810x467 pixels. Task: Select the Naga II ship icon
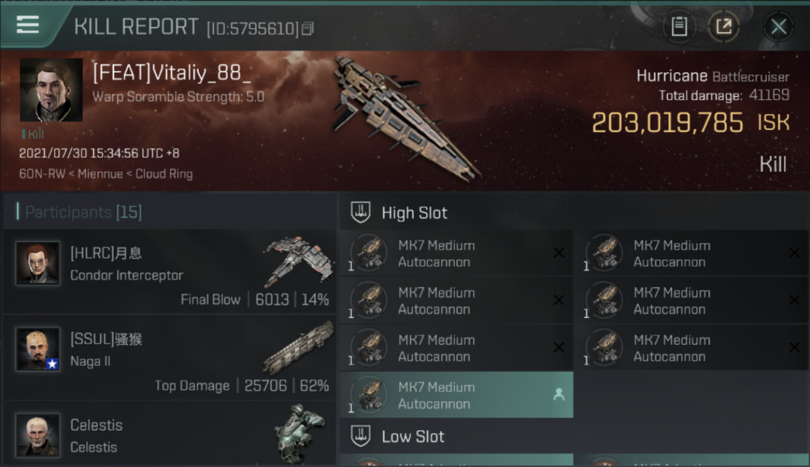pyautogui.click(x=298, y=347)
